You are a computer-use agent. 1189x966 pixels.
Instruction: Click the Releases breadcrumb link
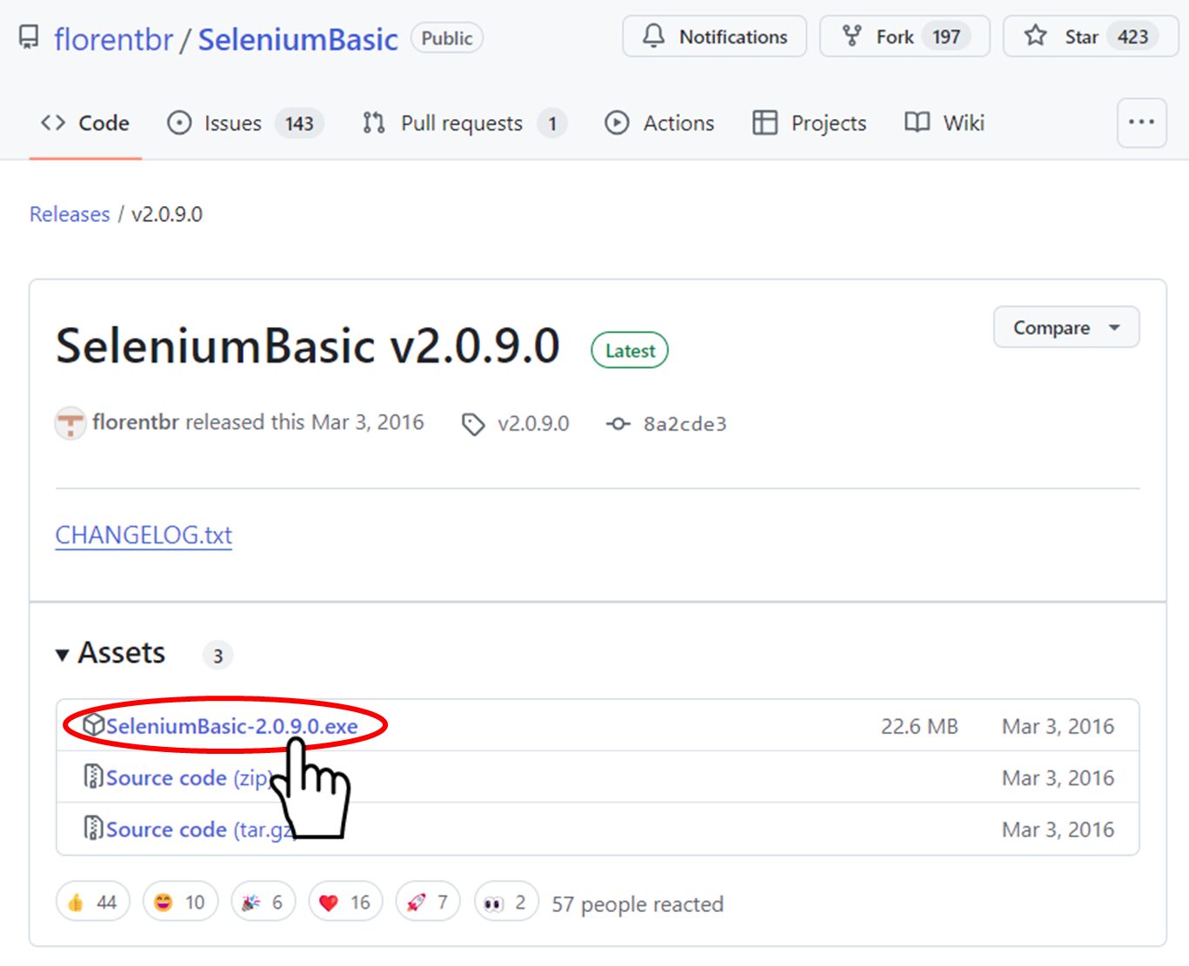(69, 214)
